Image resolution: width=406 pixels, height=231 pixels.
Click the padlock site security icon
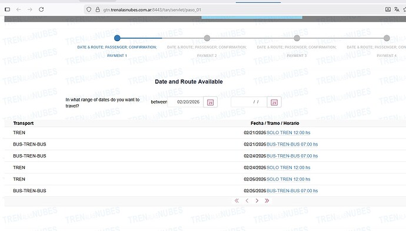[x=98, y=9]
